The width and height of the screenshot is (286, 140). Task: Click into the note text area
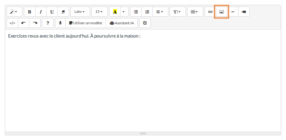[x=143, y=81]
